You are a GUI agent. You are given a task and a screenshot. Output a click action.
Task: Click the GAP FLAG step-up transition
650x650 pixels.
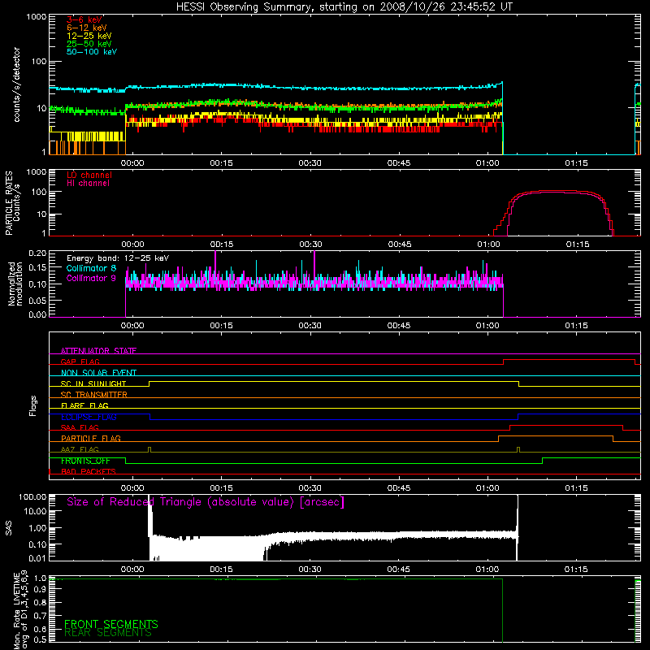[x=503, y=362]
